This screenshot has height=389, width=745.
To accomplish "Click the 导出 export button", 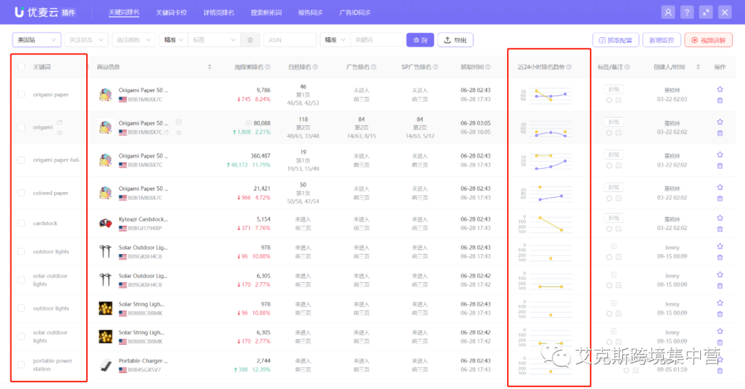I will pos(455,40).
